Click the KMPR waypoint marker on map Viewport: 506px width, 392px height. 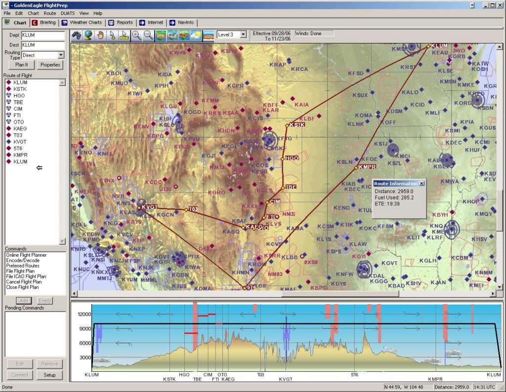coord(356,168)
